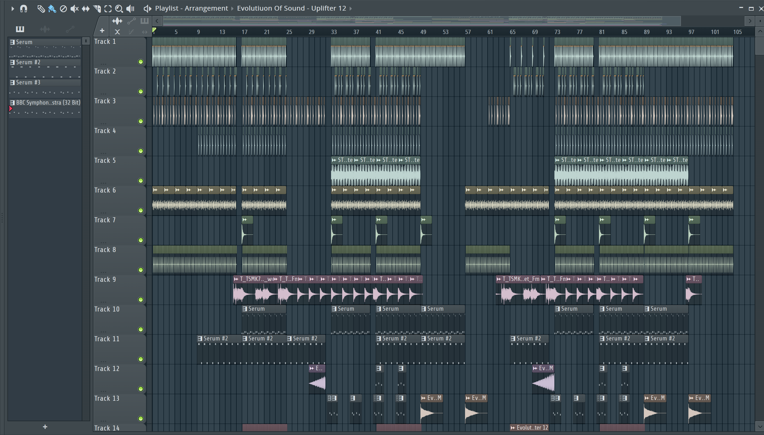
Task: Select the Zoom tool
Action: [119, 9]
